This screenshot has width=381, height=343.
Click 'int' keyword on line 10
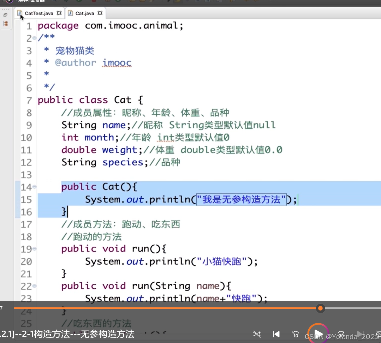pos(70,137)
